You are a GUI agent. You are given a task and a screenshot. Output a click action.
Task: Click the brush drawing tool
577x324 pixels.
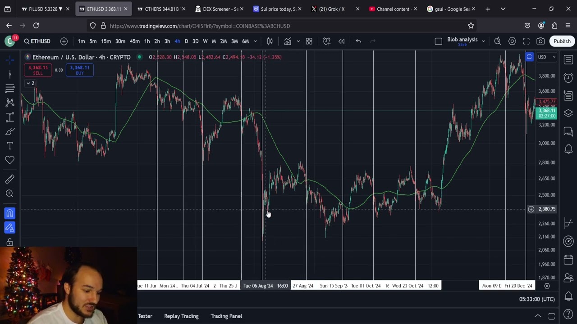pos(9,132)
